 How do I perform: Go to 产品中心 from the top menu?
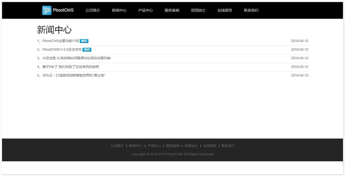(x=146, y=10)
